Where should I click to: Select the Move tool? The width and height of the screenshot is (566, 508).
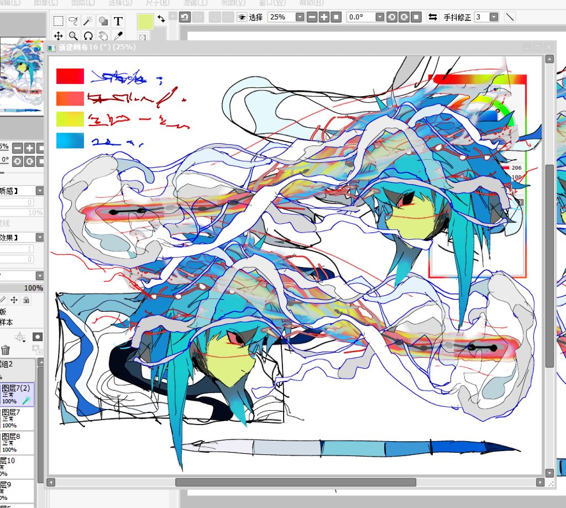[x=58, y=36]
